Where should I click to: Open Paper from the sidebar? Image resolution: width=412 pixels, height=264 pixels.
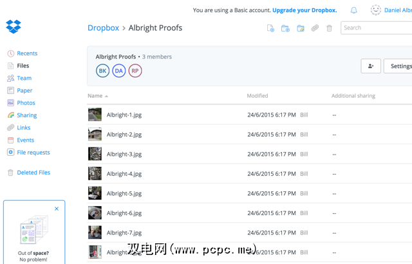pyautogui.click(x=24, y=90)
